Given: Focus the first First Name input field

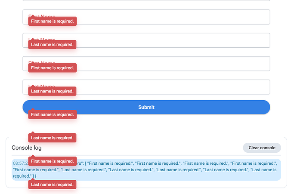Looking at the screenshot, I should click(x=172, y=17).
